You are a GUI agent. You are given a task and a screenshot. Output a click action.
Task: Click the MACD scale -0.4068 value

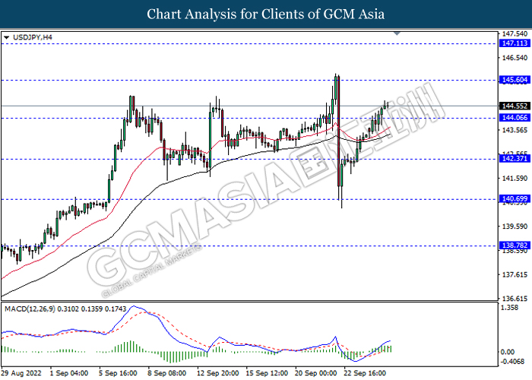point(512,361)
